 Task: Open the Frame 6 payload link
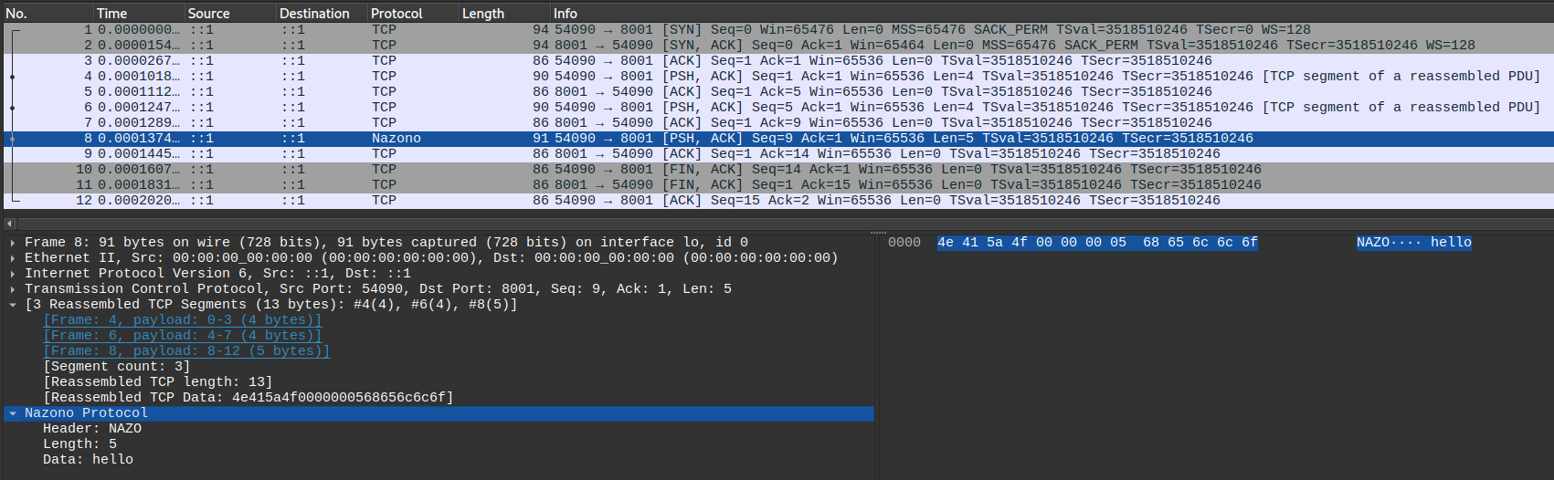tap(182, 336)
